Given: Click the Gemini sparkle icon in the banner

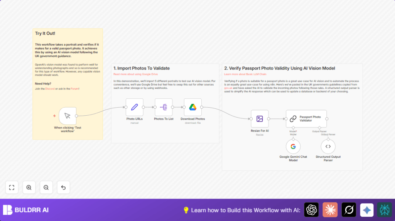Looking at the screenshot, I should point(367,210).
